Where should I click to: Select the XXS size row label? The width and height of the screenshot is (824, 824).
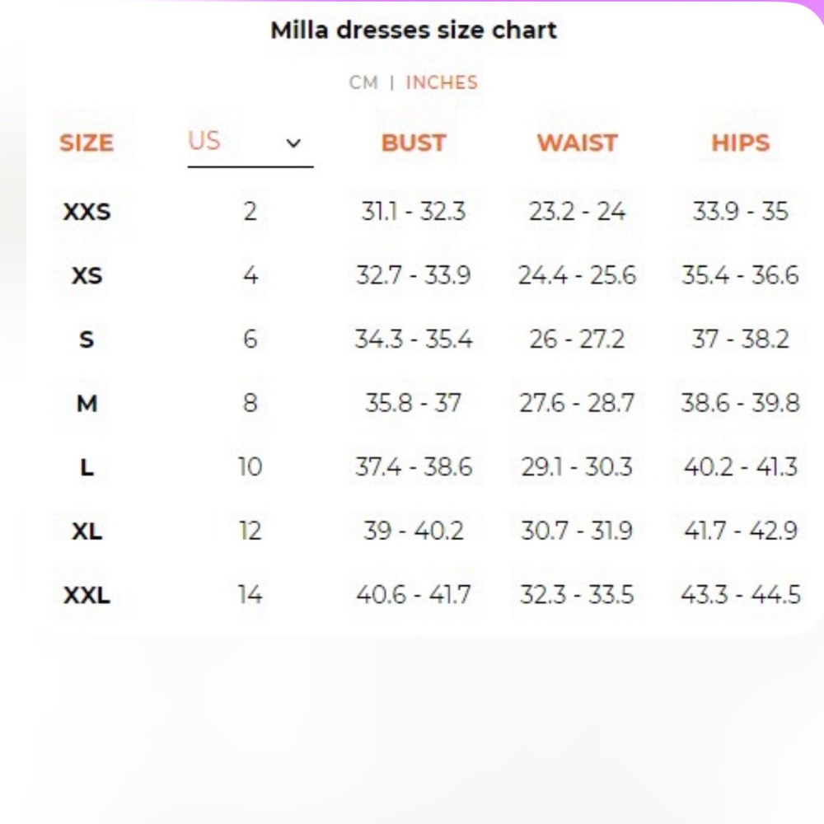coord(87,212)
